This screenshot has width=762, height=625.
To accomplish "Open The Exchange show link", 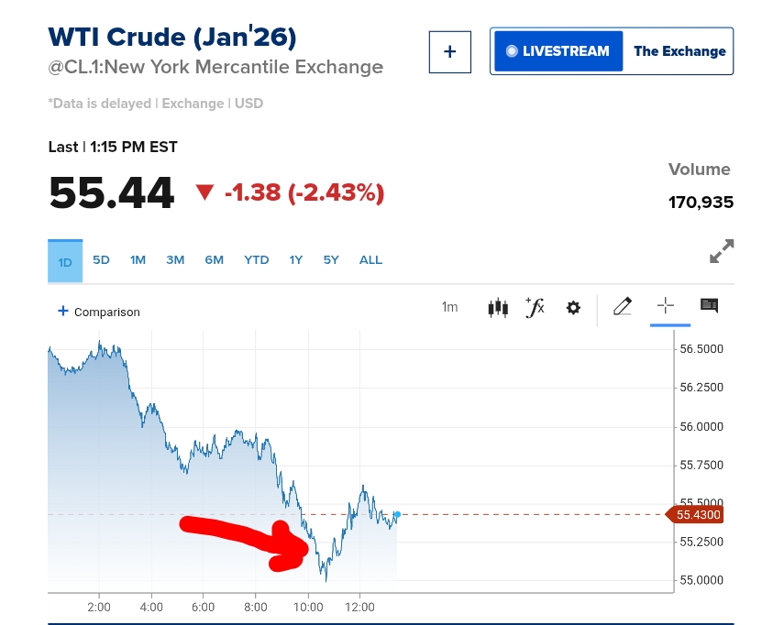I will (x=679, y=51).
